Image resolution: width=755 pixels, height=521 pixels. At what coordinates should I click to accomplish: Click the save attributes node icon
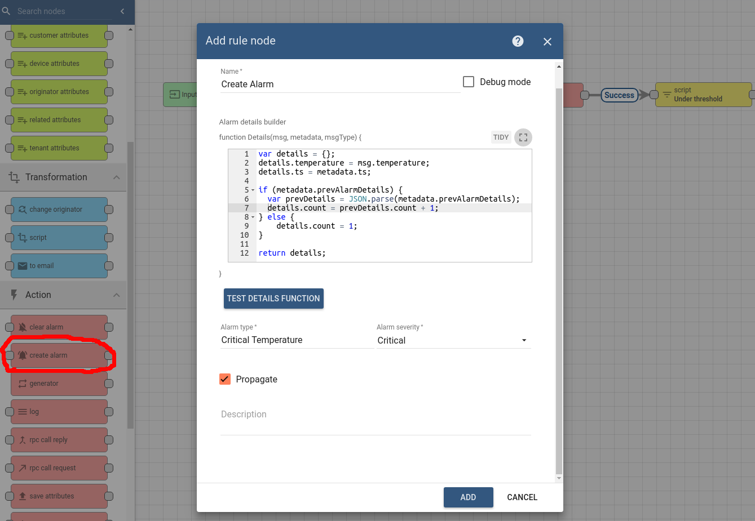23,496
